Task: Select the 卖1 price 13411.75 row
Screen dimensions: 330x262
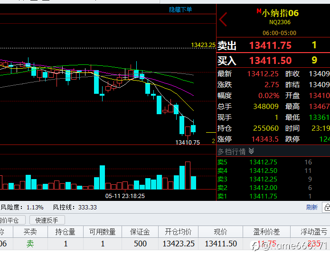Action: pos(273,196)
